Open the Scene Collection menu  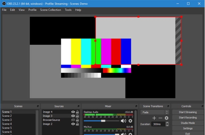[x=50, y=10]
